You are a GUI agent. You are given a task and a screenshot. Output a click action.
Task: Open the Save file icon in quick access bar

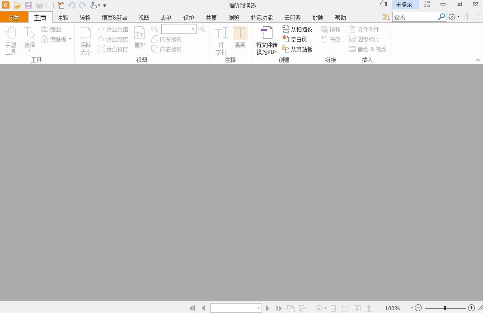(x=28, y=5)
